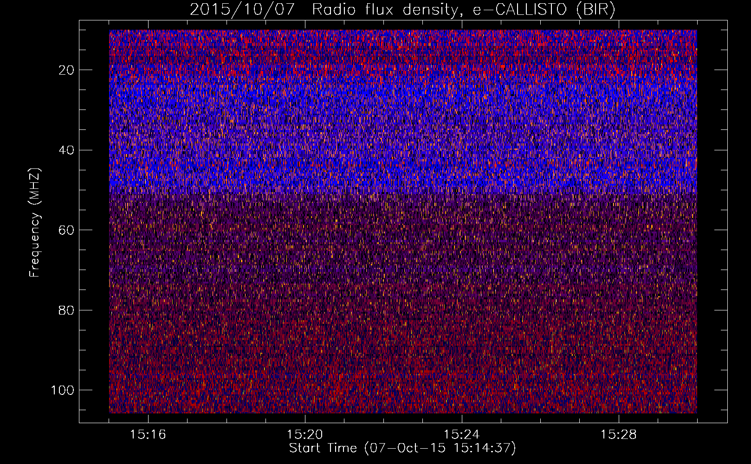This screenshot has height=464, width=751.
Task: Click the 60 MHz frequency tick label
Action: [x=67, y=230]
